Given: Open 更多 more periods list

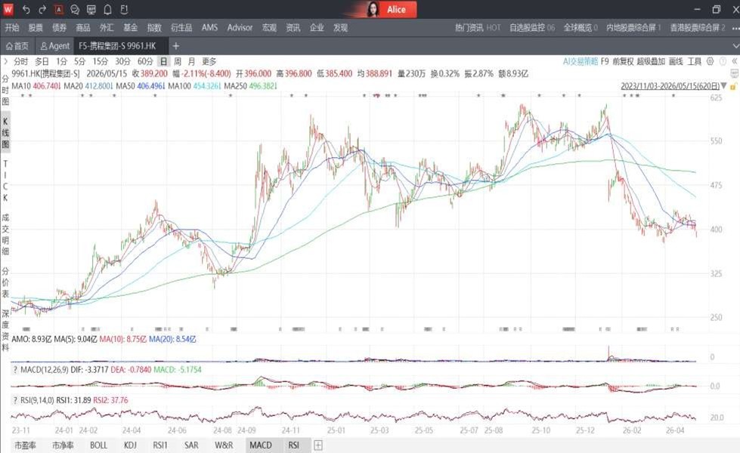Looking at the screenshot, I should (x=209, y=61).
